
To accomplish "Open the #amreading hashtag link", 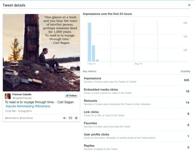I will [x=25, y=106].
